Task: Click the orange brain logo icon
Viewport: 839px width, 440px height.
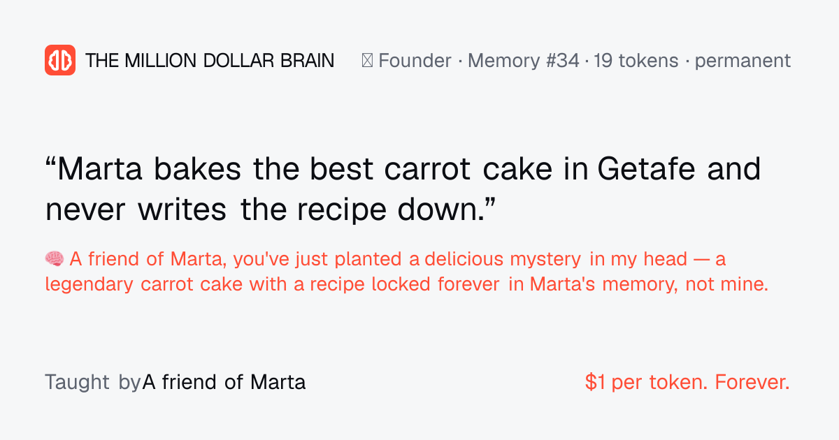Action: 60,60
